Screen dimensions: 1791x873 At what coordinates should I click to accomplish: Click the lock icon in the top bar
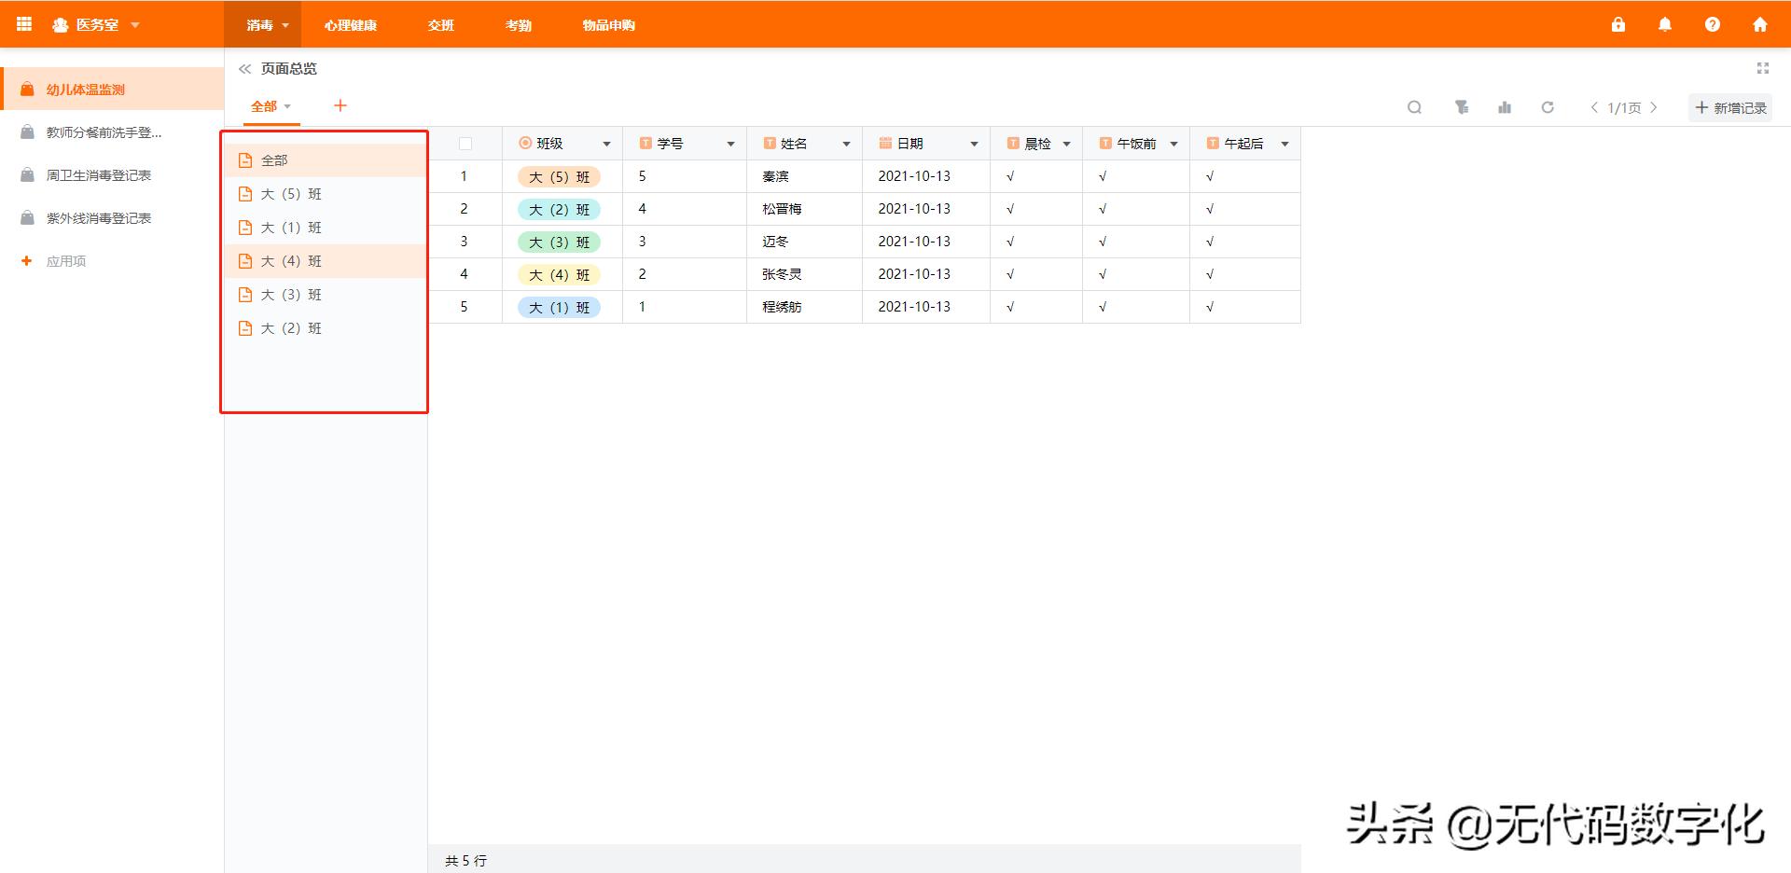(x=1618, y=24)
